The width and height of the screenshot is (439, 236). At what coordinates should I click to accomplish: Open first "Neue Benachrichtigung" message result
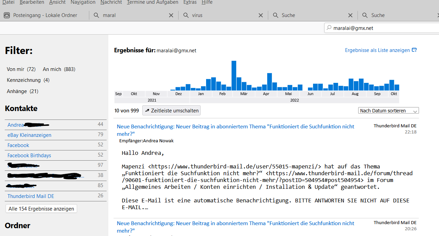pos(235,127)
